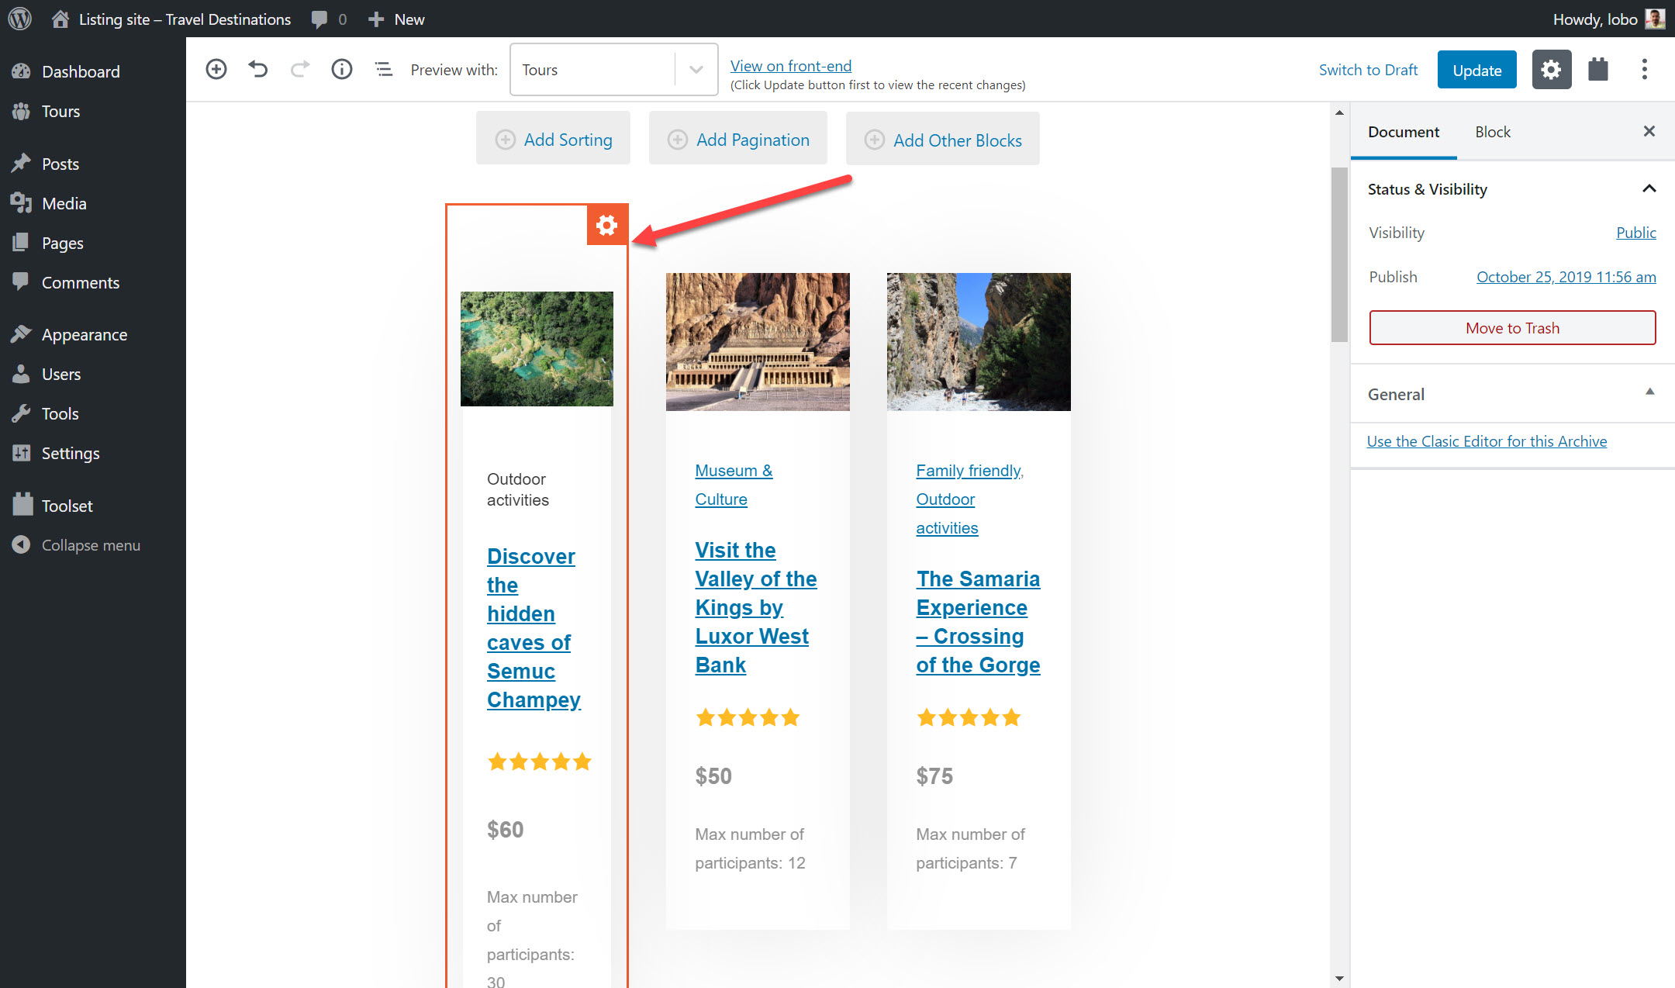Redo the last change

click(300, 69)
